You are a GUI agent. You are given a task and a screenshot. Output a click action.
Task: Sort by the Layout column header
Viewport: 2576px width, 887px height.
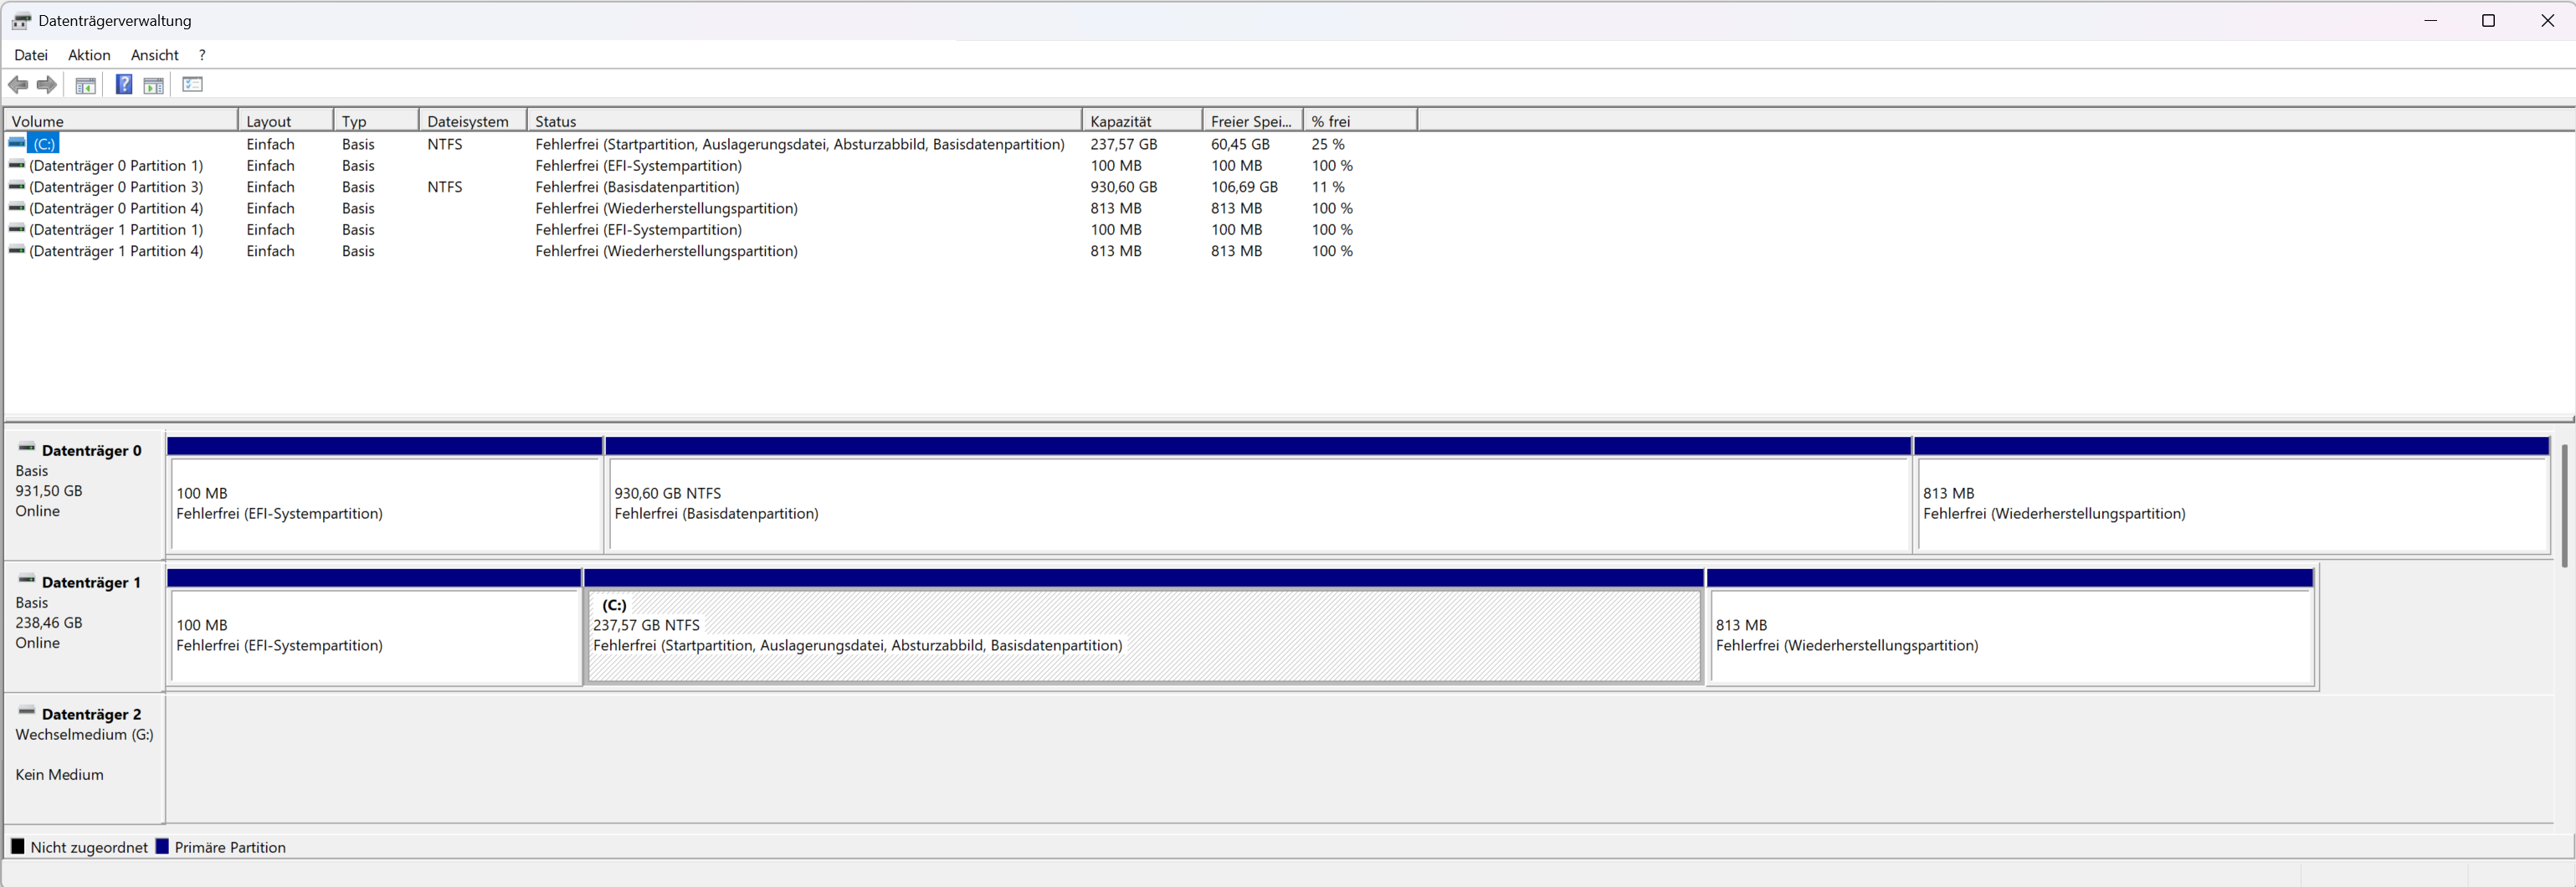(286, 121)
